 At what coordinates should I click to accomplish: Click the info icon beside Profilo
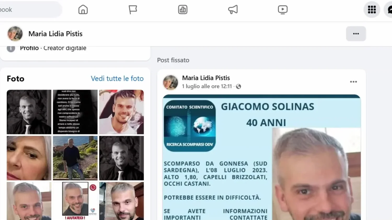11,48
